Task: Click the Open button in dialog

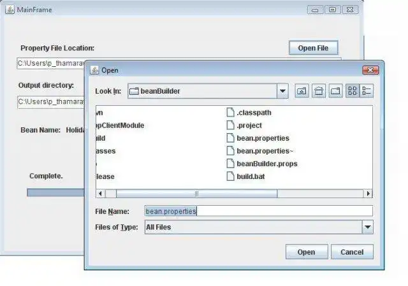Action: tap(307, 252)
